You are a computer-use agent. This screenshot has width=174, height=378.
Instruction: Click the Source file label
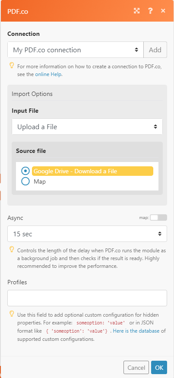(31, 151)
